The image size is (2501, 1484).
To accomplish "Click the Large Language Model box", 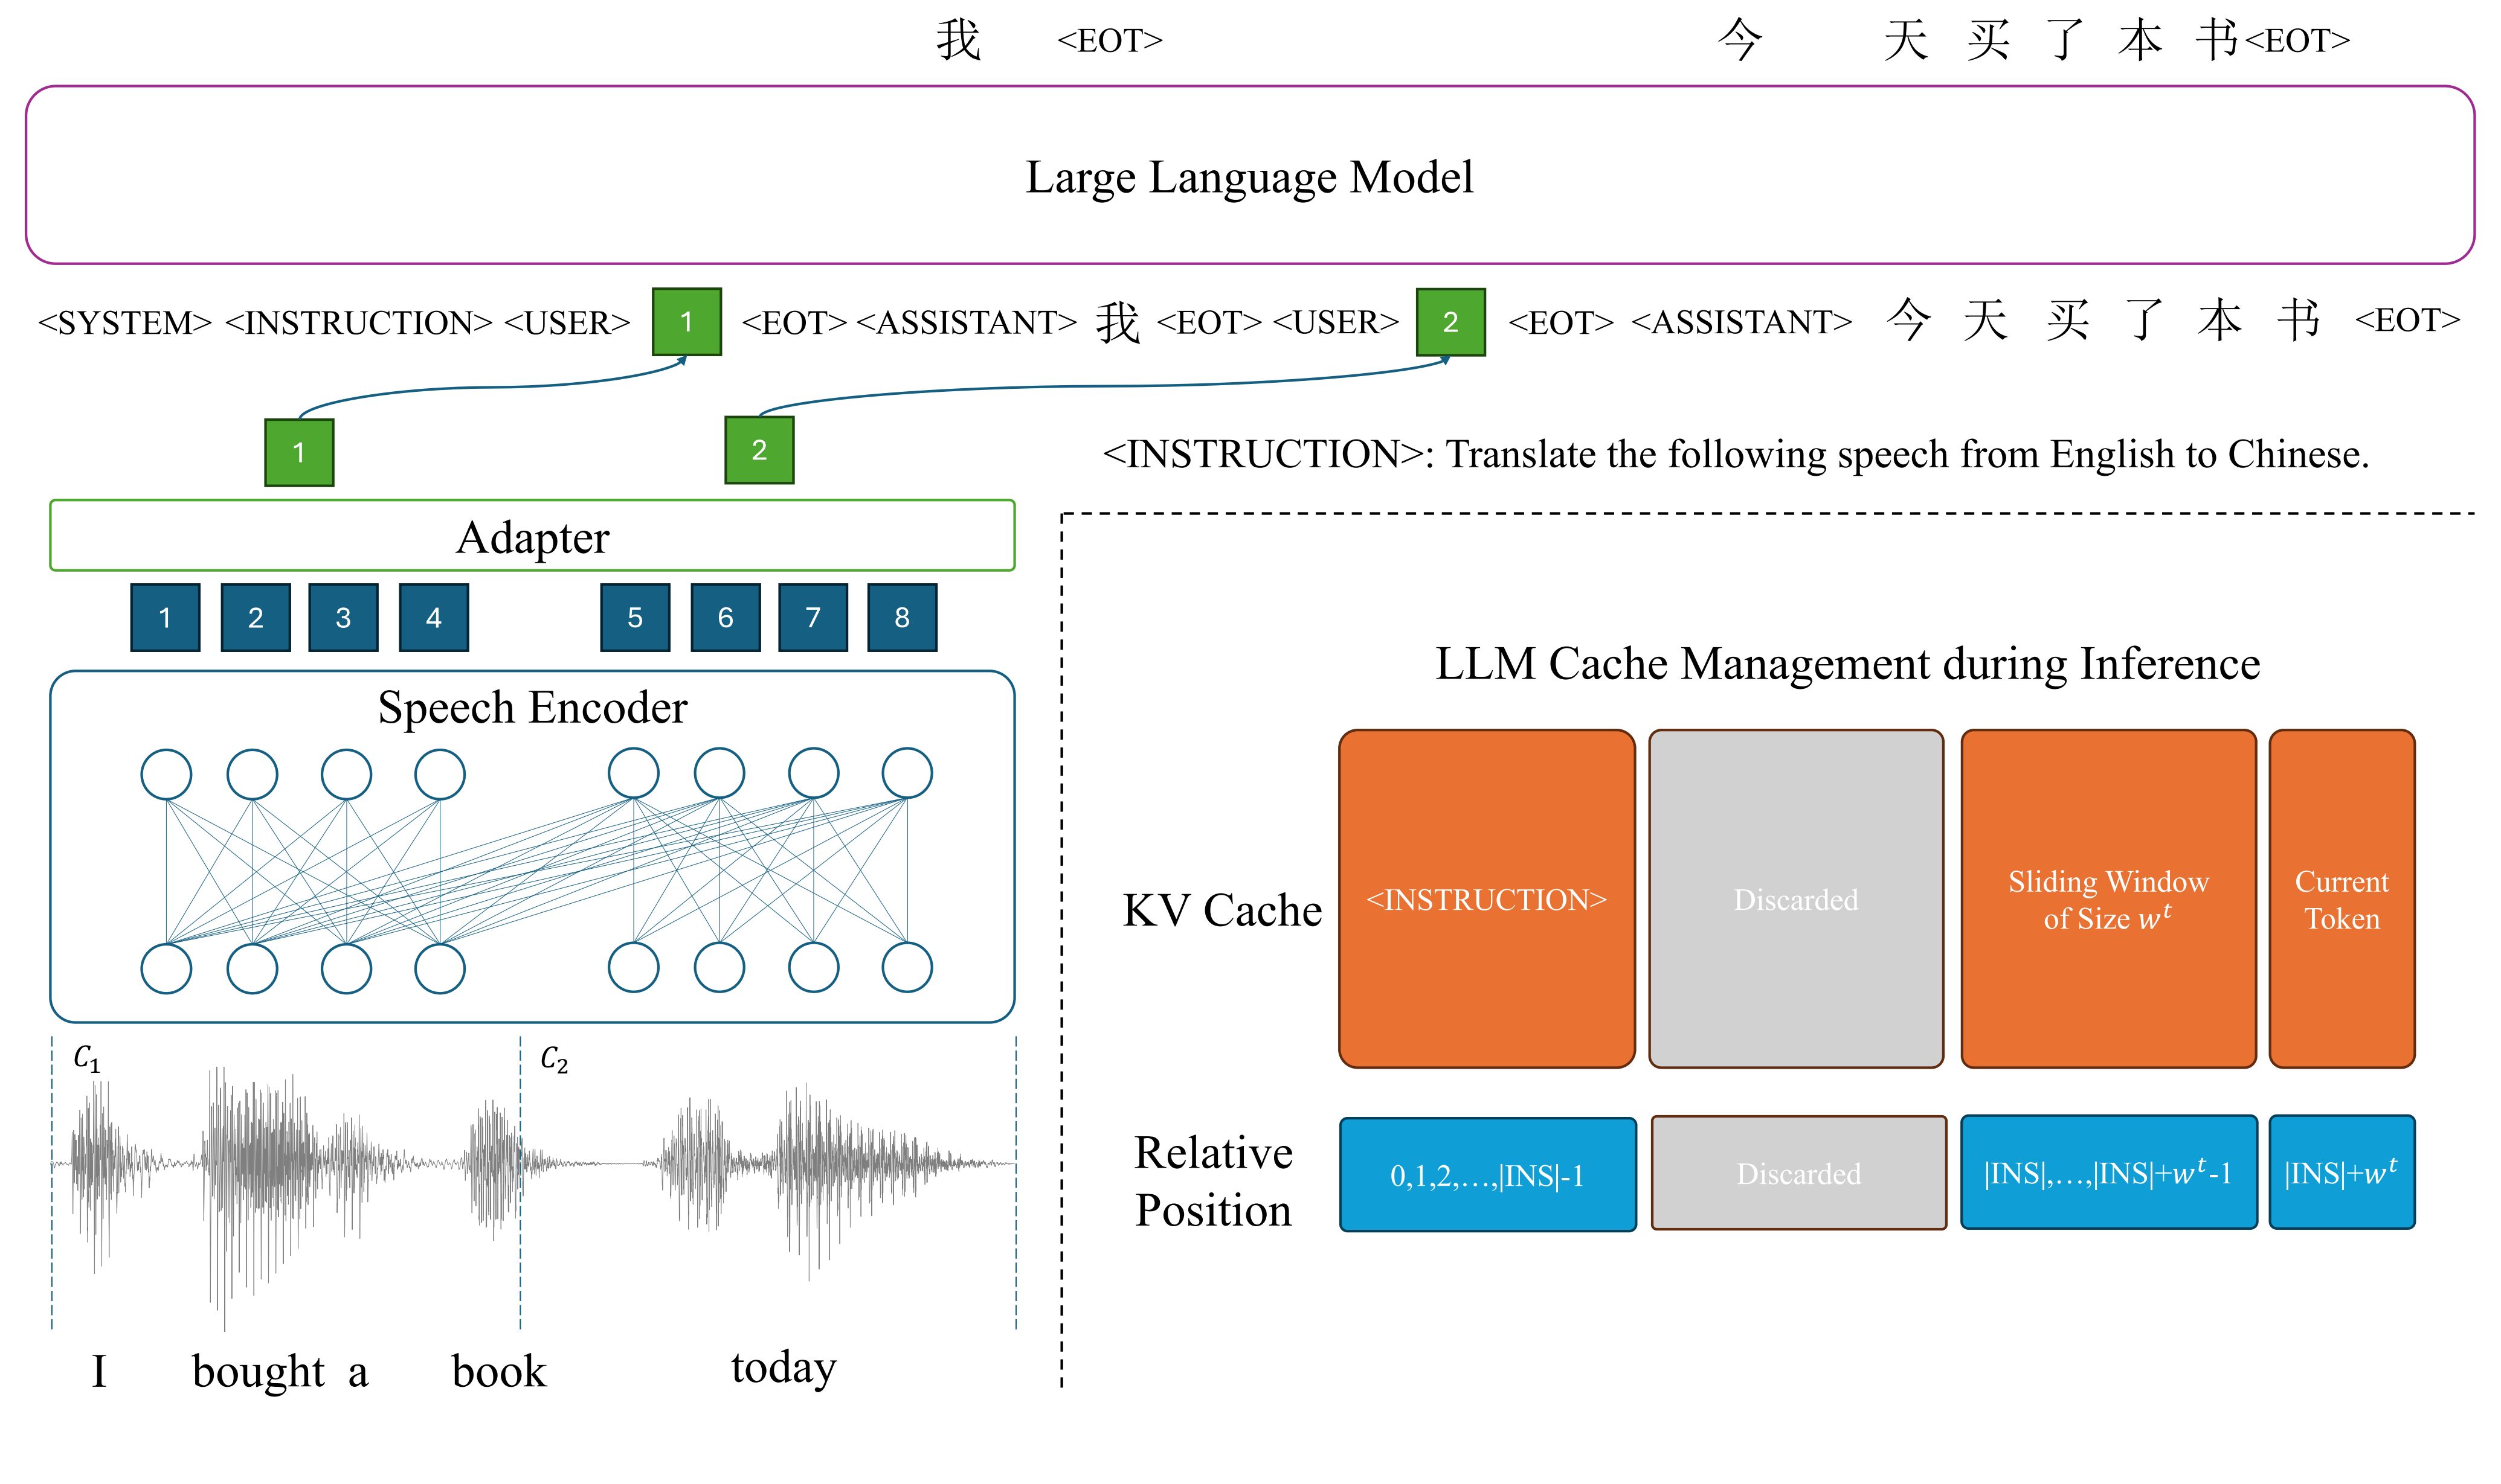I will tap(1249, 175).
